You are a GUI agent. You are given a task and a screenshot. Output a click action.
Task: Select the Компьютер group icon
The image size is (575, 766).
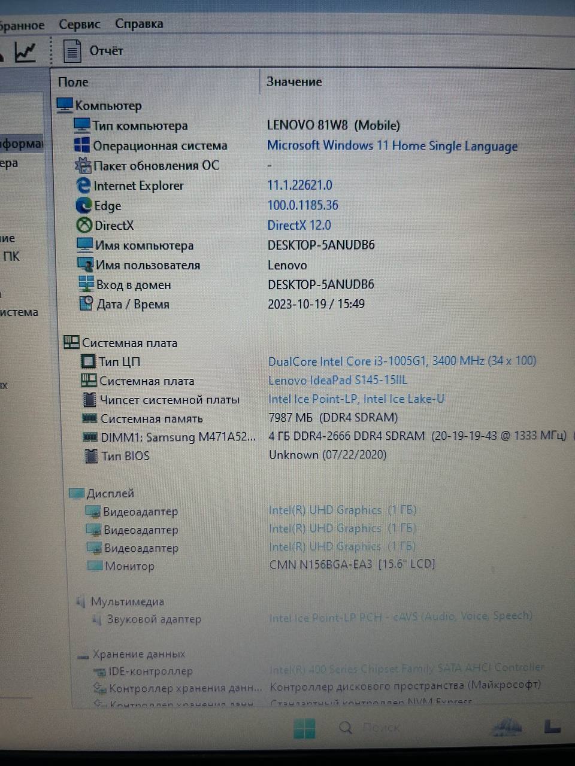pos(64,105)
